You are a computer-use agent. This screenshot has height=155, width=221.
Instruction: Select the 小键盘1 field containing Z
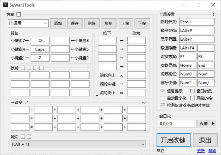point(40,58)
